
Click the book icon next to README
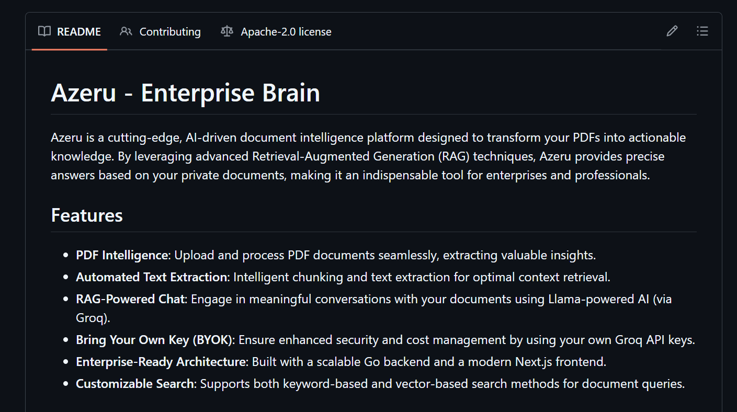point(44,31)
